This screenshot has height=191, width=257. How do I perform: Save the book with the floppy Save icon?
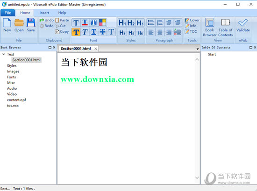(31, 25)
